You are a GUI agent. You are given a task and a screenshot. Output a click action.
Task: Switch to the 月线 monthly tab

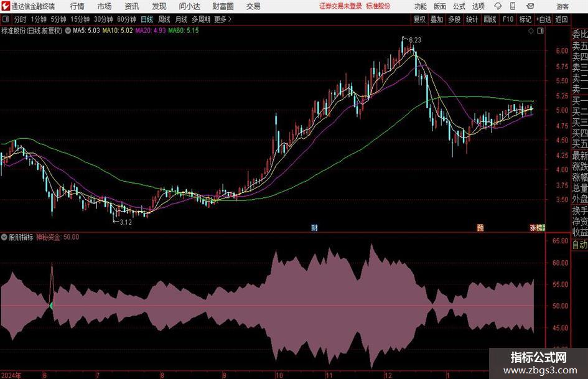pyautogui.click(x=182, y=19)
